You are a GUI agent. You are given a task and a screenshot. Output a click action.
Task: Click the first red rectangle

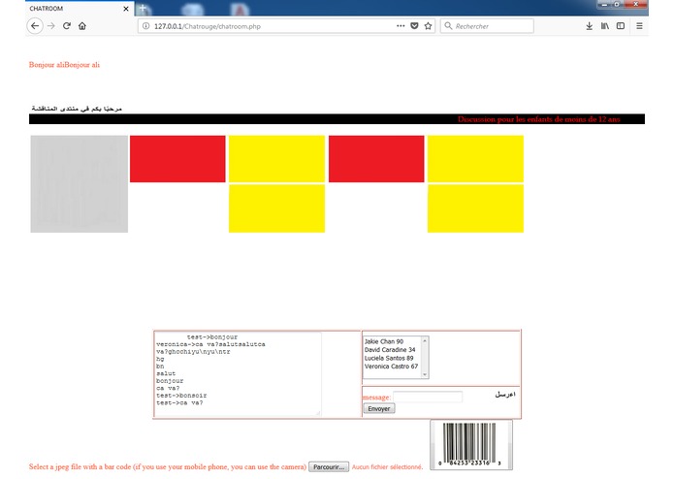click(177, 159)
